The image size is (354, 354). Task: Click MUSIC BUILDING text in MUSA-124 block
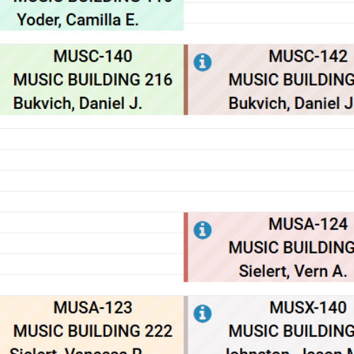(x=291, y=247)
